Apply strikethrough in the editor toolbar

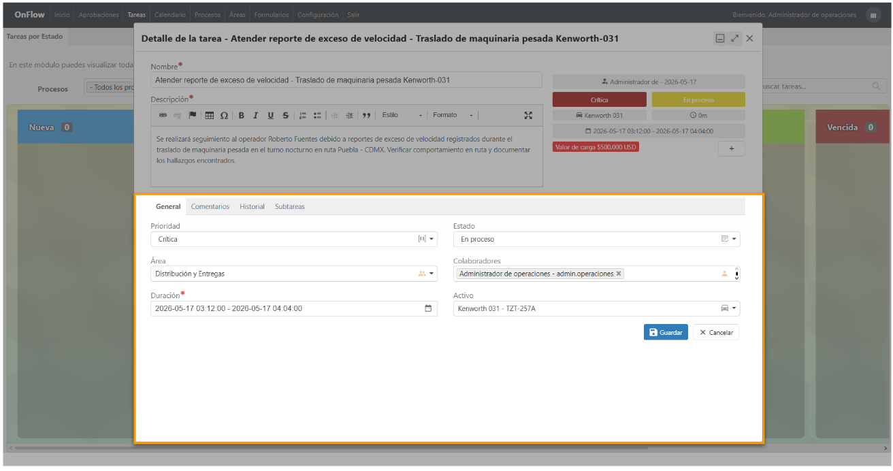tap(285, 115)
